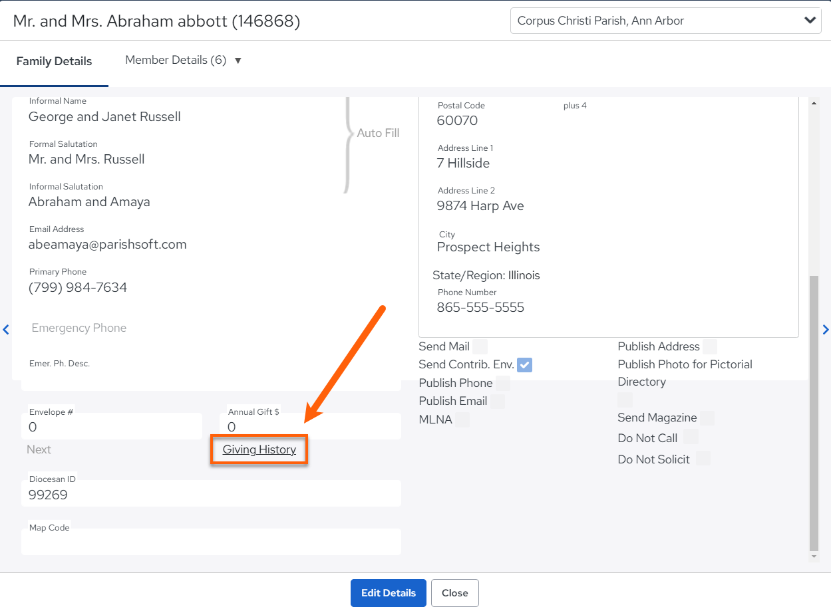
Task: Click Primary Phone (799) 984-7634
Action: tap(78, 287)
